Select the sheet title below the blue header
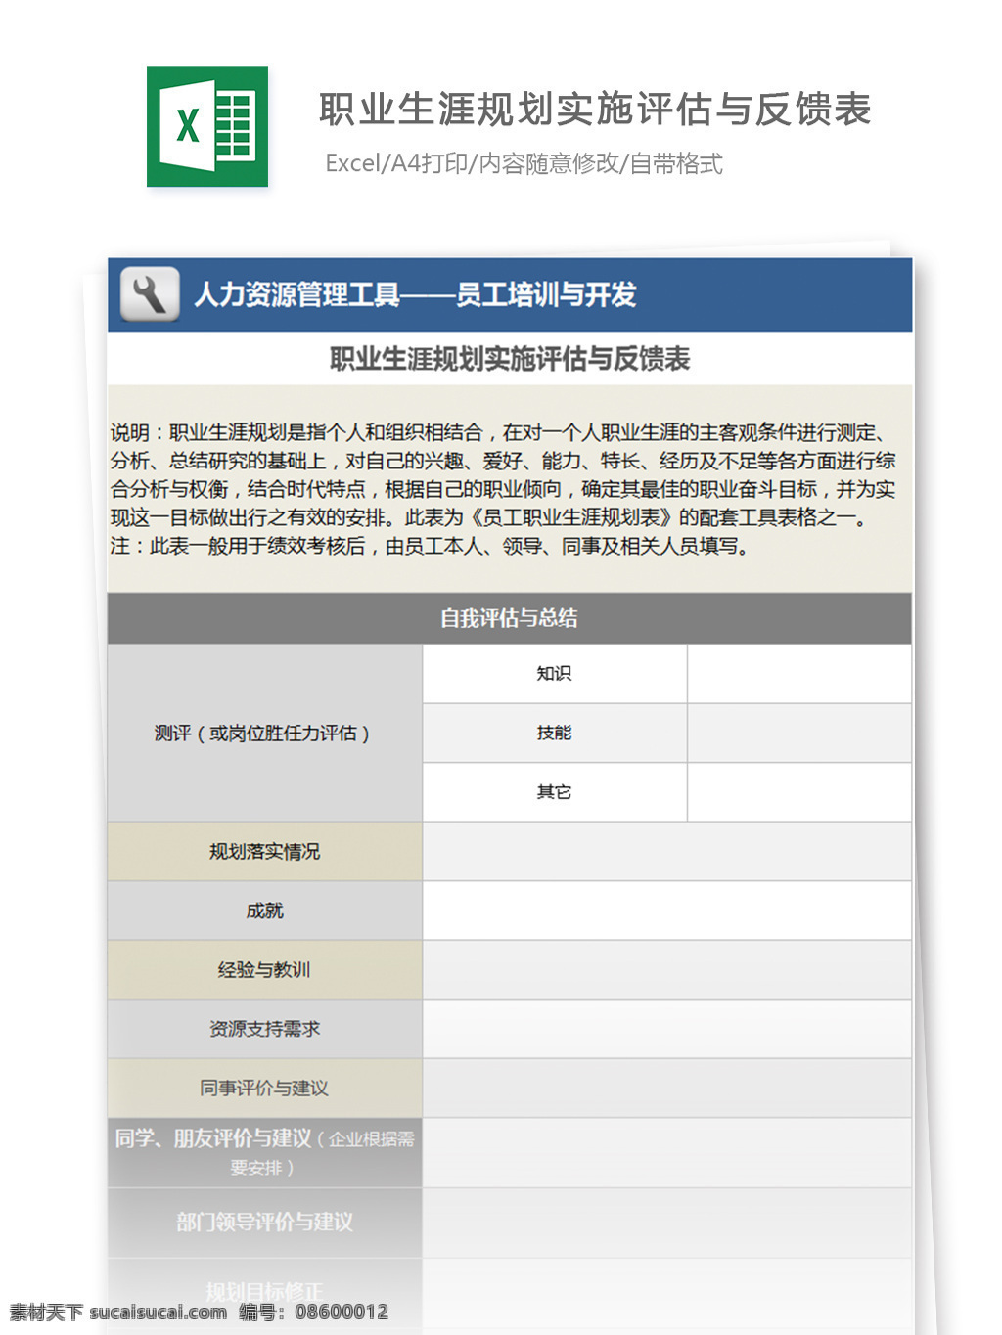 point(510,359)
